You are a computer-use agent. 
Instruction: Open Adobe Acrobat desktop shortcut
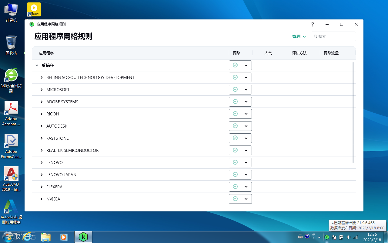point(11,113)
